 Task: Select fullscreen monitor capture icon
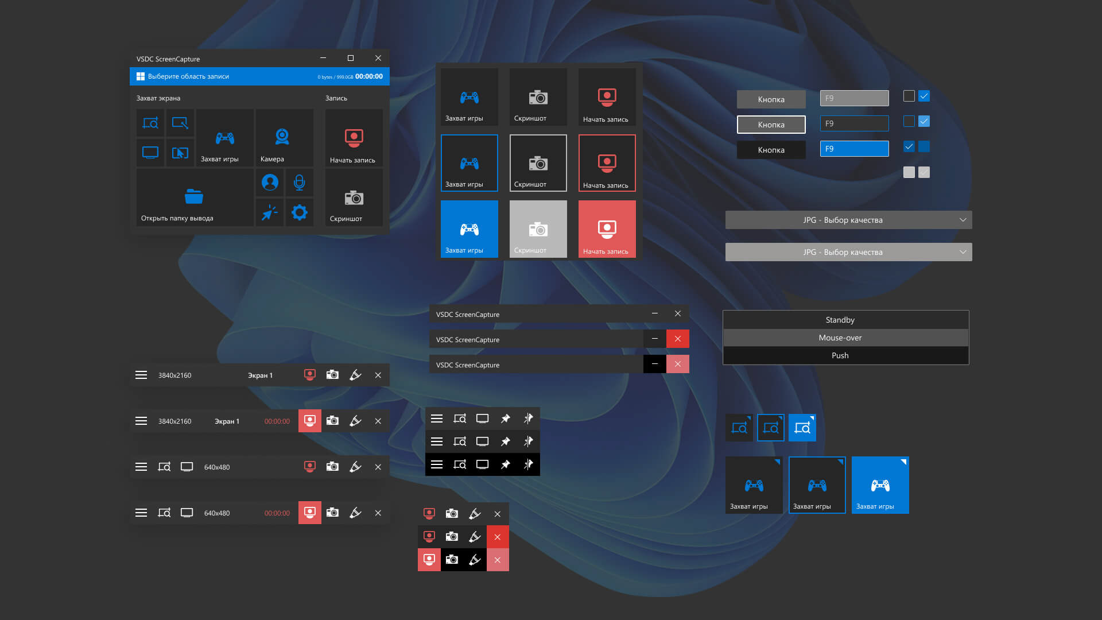click(x=150, y=153)
